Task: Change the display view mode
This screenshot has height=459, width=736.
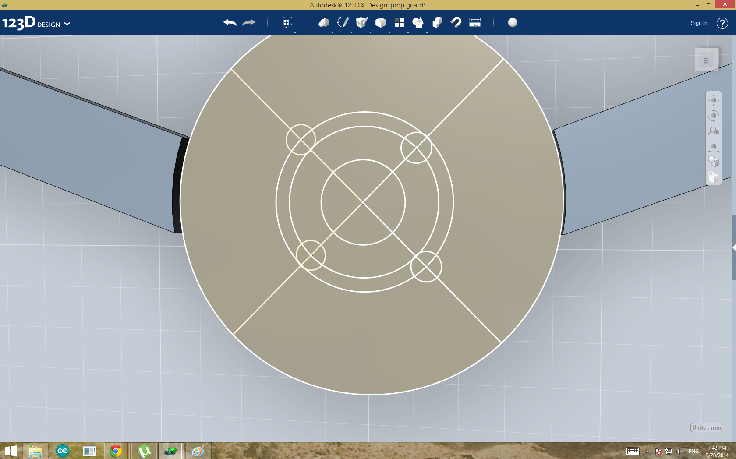Action: (x=714, y=162)
